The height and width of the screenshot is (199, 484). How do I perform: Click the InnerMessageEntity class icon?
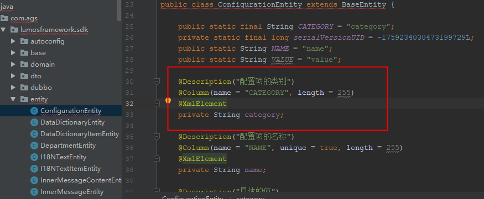tap(34, 192)
